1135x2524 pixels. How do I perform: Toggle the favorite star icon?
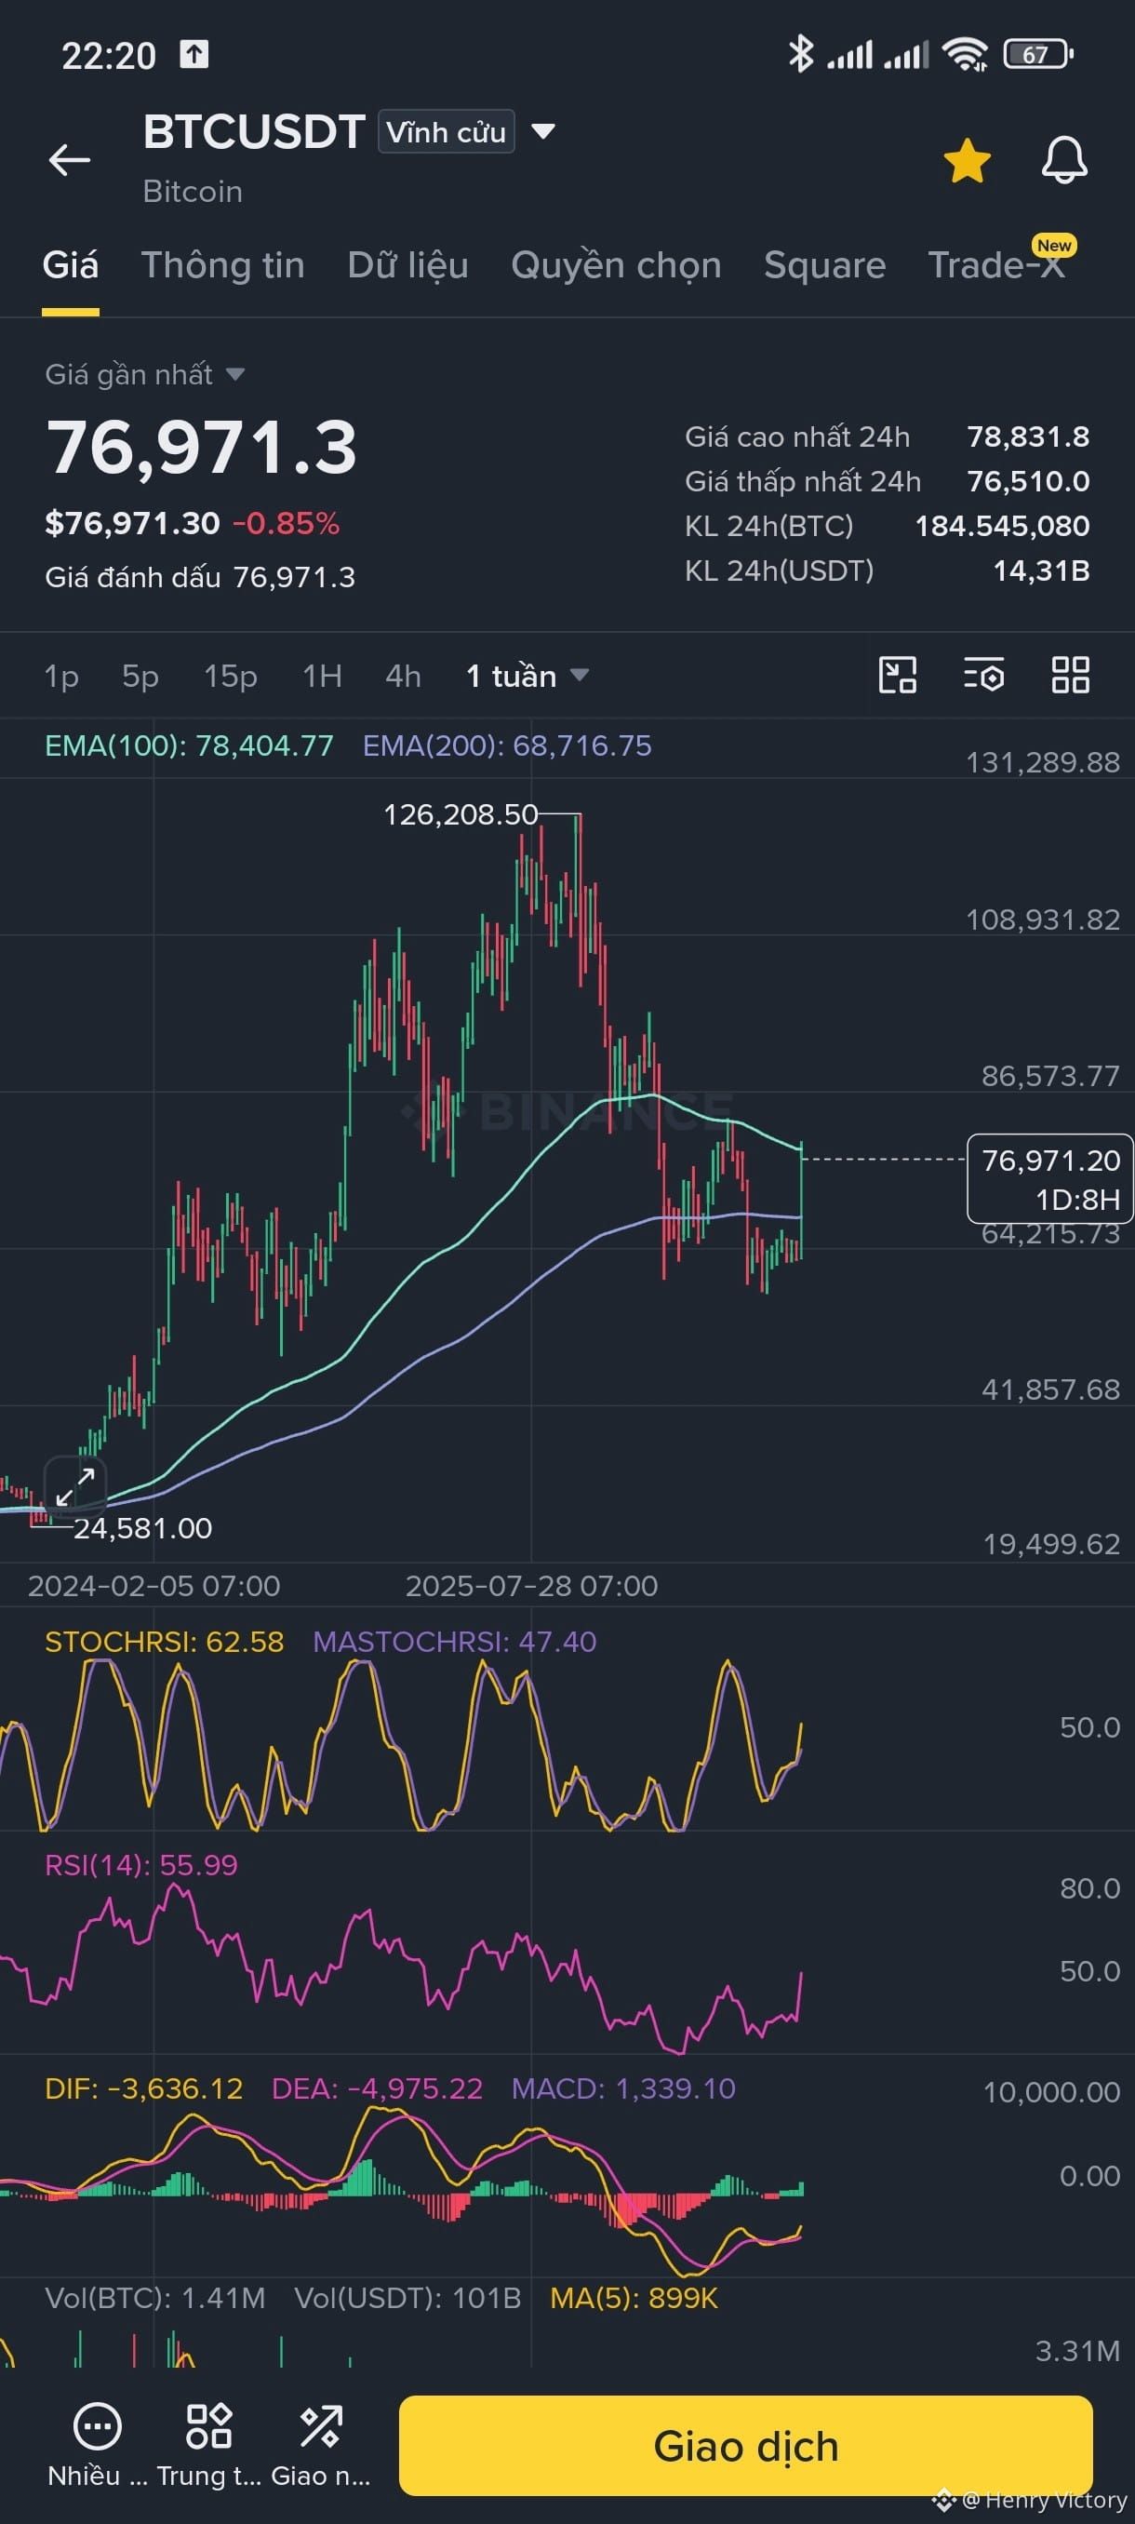click(x=967, y=161)
